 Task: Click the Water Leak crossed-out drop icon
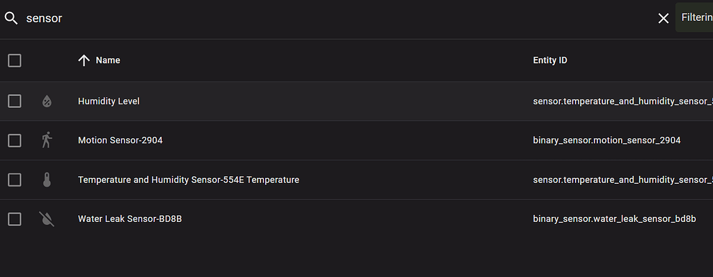point(47,219)
